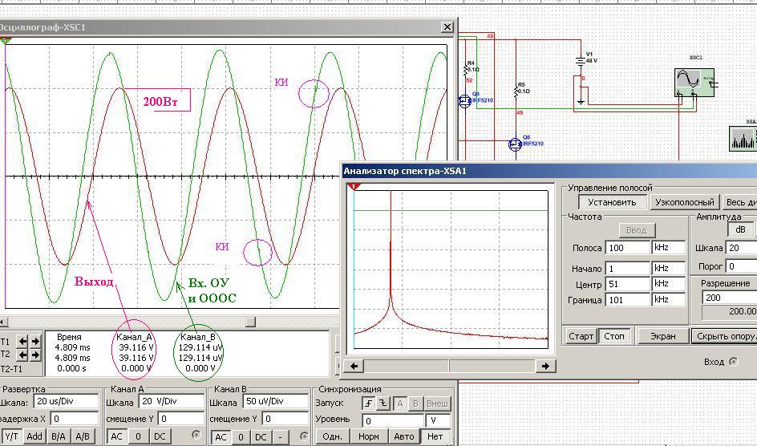Click the Уровень trigger level field
The width and height of the screenshot is (757, 446).
391,420
